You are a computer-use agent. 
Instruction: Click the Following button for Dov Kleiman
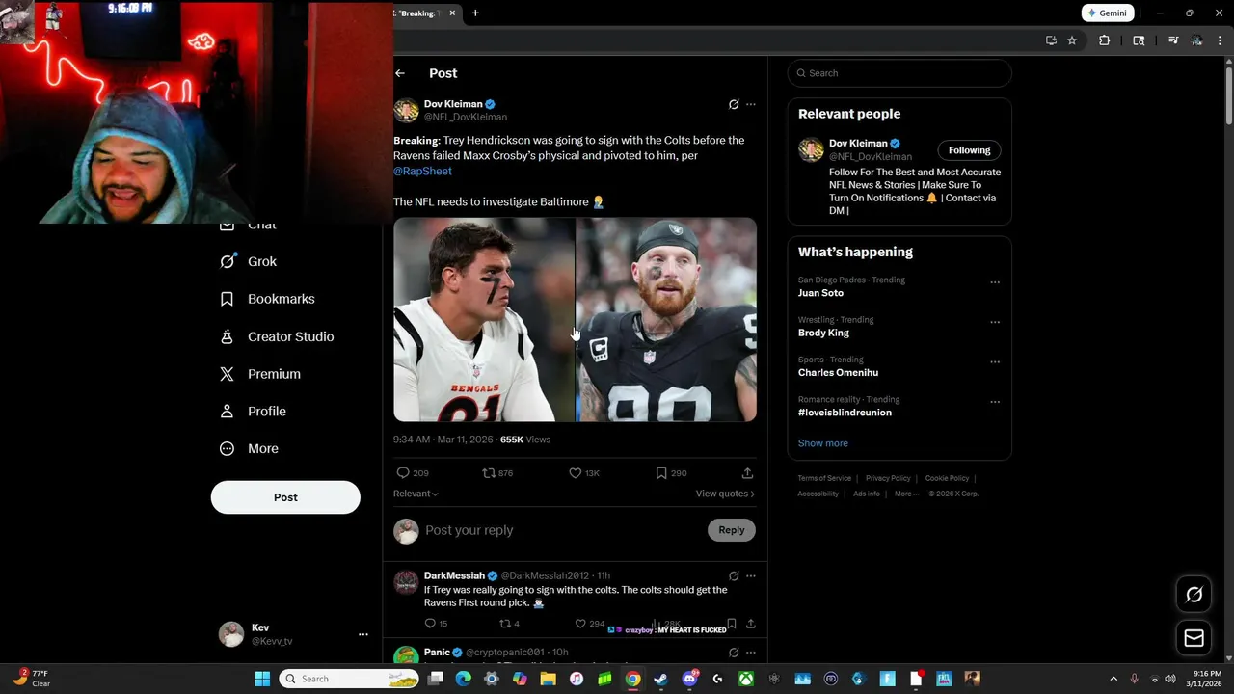point(969,150)
